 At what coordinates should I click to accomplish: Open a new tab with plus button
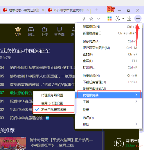tap(97, 10)
